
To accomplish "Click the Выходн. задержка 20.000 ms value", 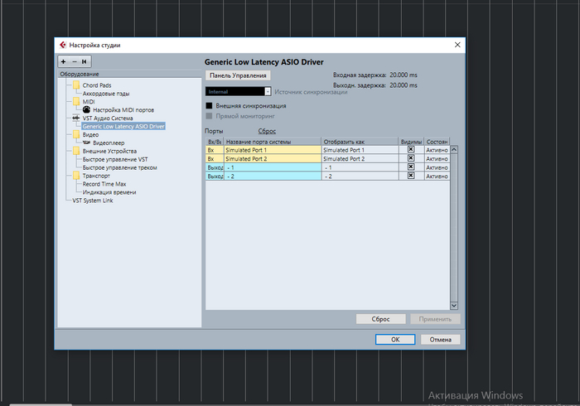I will point(404,85).
